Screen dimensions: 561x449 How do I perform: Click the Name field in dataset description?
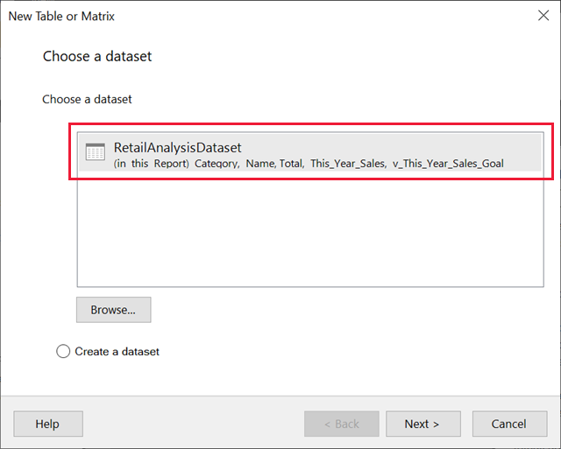pyautogui.click(x=259, y=164)
